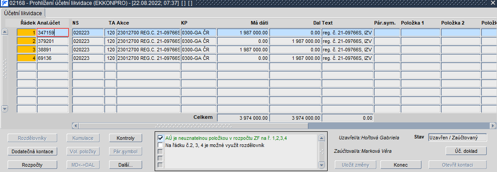Click the Otevřít kontaci button
The image size is (497, 172).
pos(457,165)
